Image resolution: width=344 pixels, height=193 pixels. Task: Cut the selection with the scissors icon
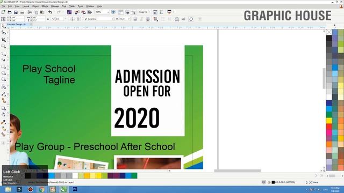[30, 12]
